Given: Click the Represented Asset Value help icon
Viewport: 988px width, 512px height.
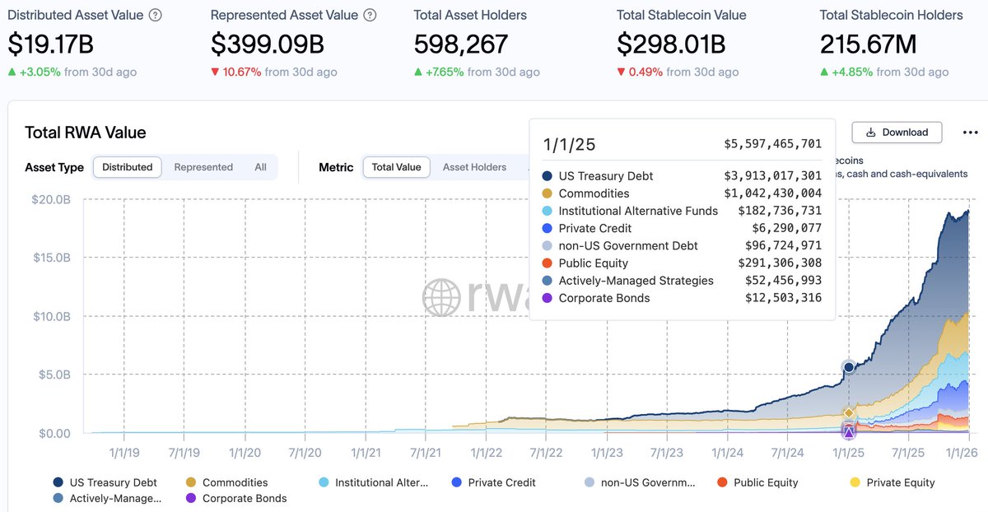Looking at the screenshot, I should point(370,16).
